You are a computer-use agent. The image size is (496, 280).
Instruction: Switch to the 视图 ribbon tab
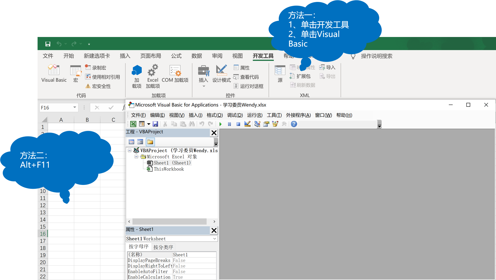pyautogui.click(x=237, y=56)
